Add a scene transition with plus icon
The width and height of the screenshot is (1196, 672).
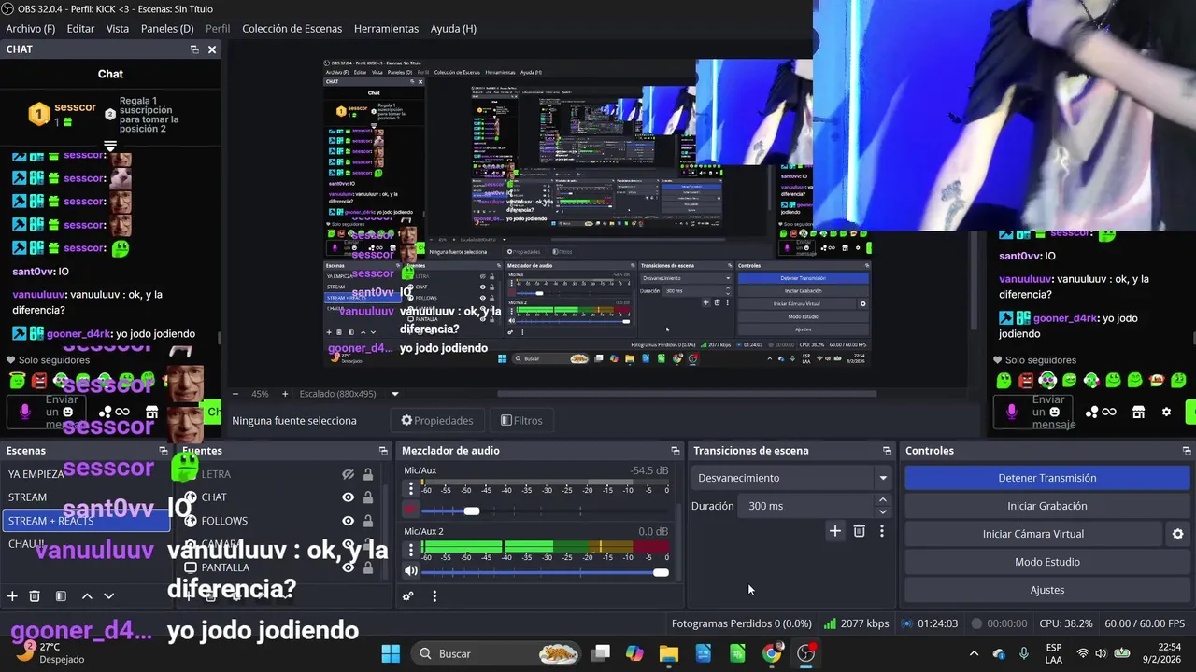(x=835, y=531)
